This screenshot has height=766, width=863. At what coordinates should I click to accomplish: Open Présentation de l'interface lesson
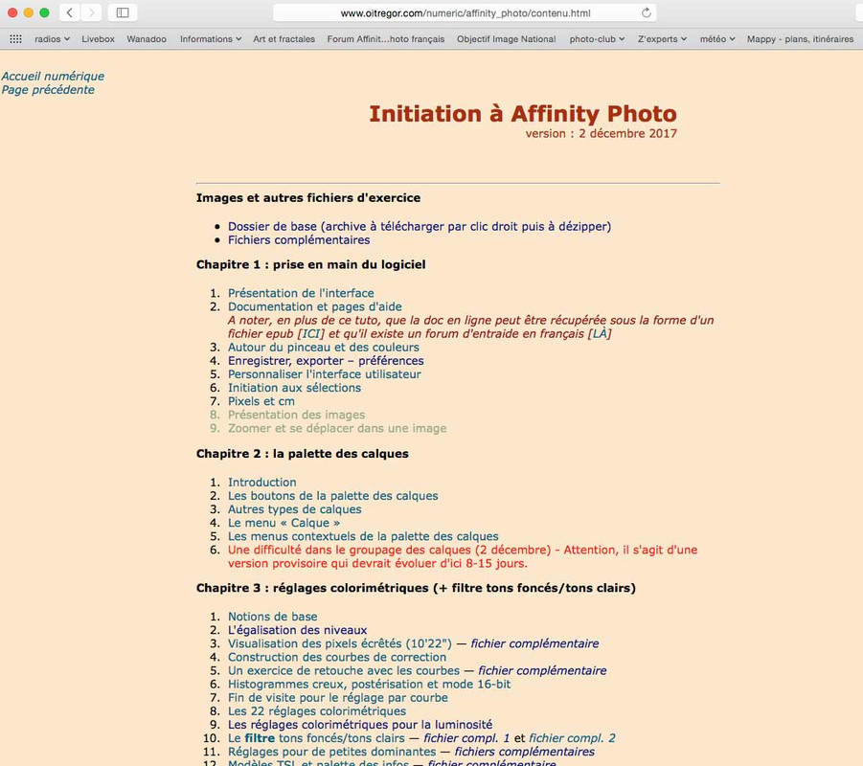coord(301,293)
